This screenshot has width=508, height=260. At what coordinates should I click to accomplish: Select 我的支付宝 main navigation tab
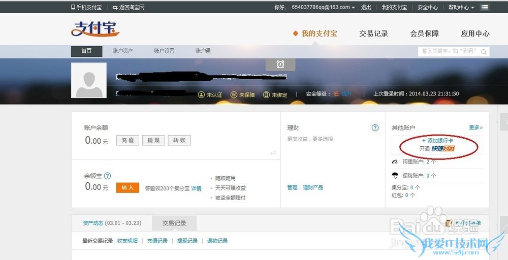[x=319, y=34]
